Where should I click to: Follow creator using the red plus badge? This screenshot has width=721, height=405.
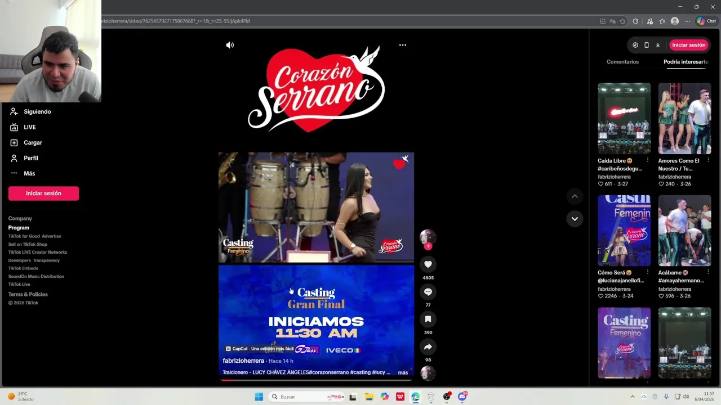click(x=428, y=246)
